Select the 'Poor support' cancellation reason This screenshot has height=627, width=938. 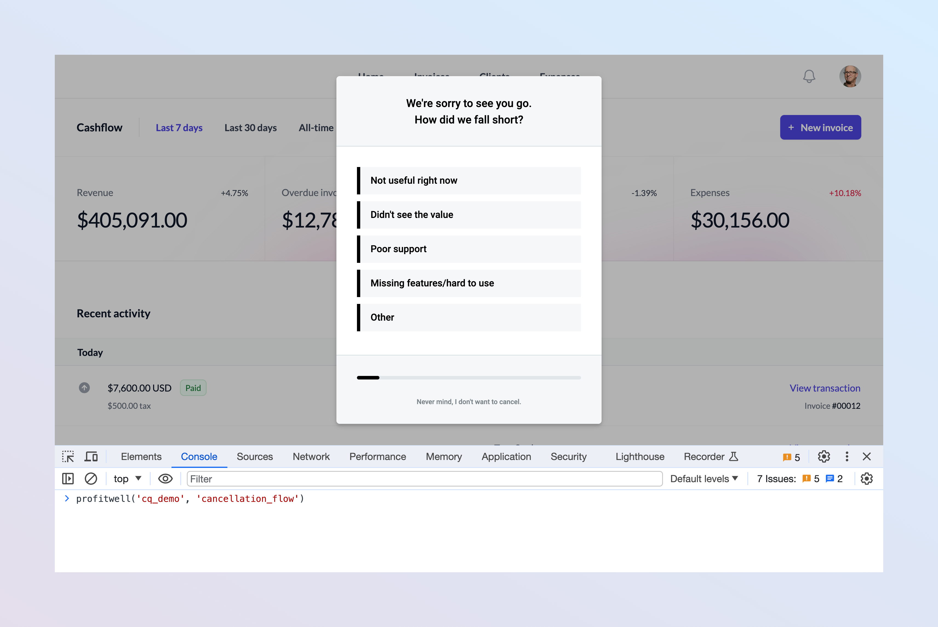pyautogui.click(x=468, y=249)
